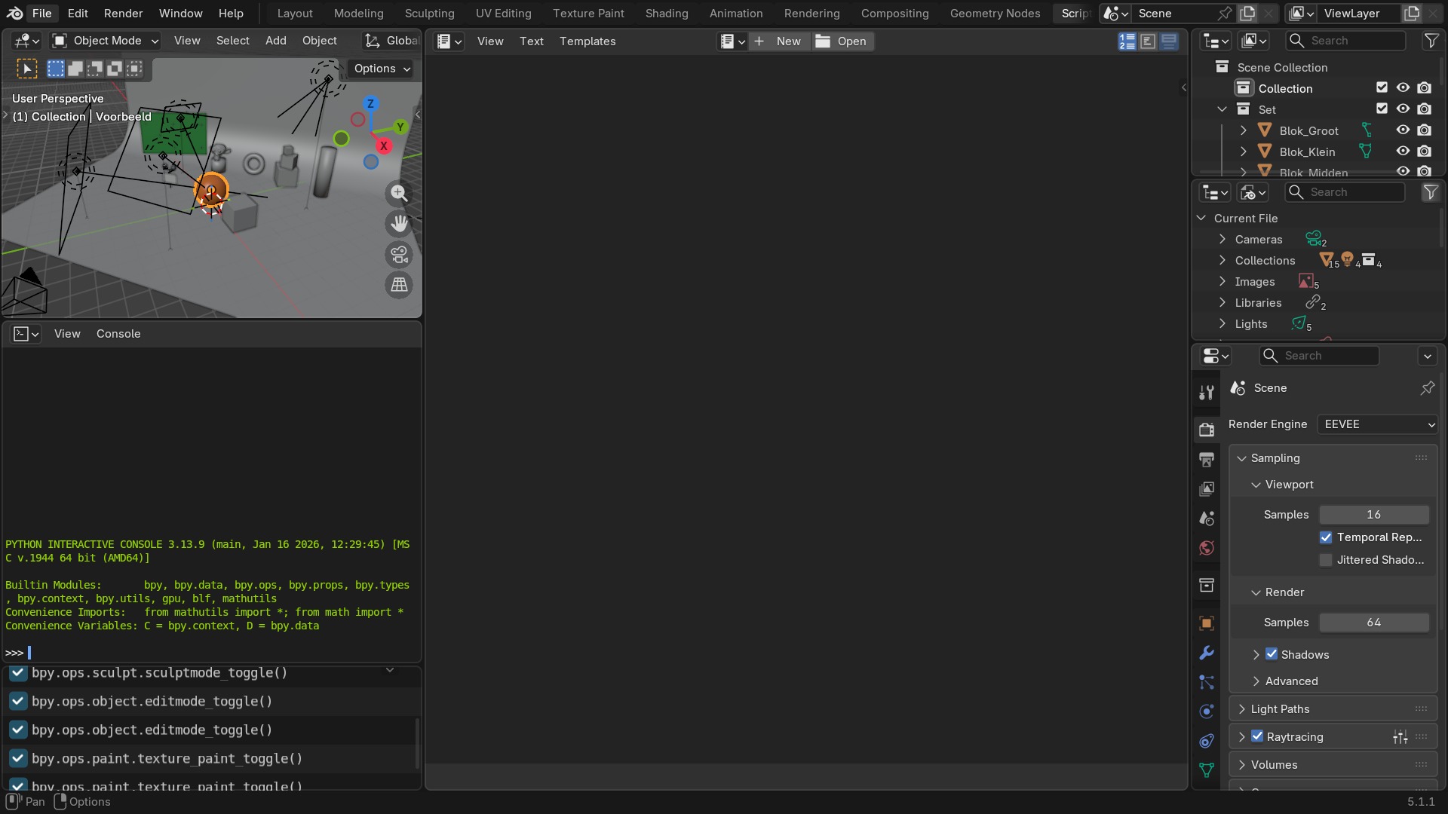Open the viewport Options dropdown
The width and height of the screenshot is (1448, 814).
coord(382,69)
